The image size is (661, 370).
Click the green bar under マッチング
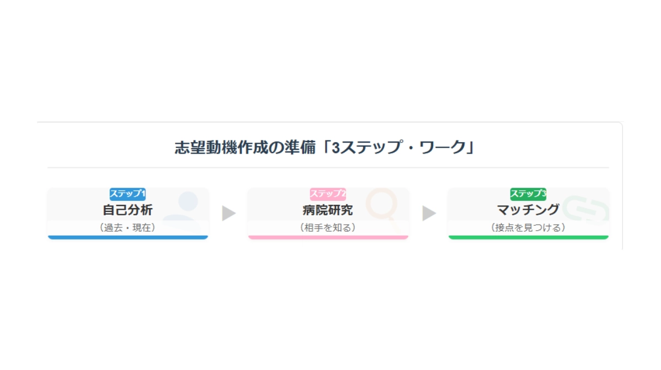(x=528, y=237)
